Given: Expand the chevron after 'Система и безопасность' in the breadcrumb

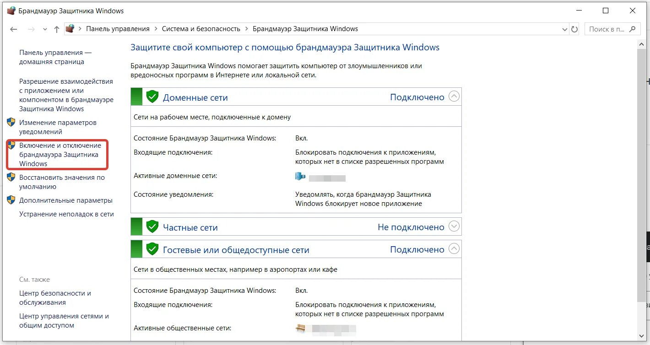Looking at the screenshot, I should tap(246, 29).
